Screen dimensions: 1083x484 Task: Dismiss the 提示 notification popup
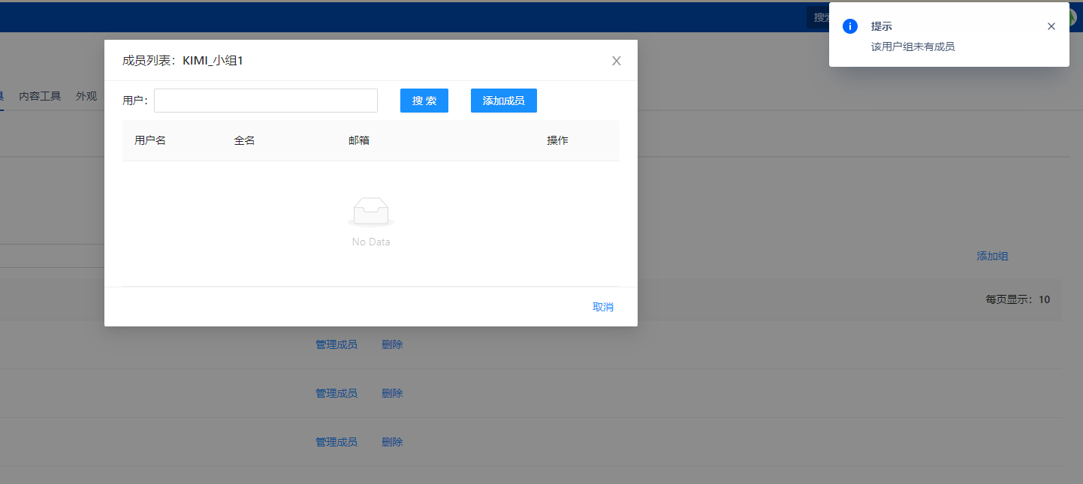point(1051,26)
